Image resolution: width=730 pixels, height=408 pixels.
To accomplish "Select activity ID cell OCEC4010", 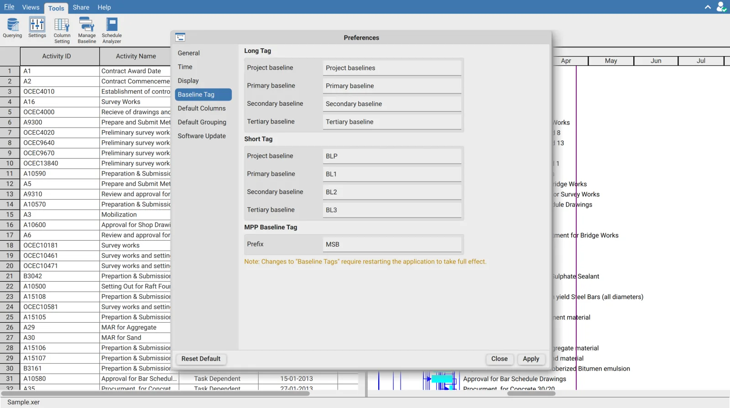I will pos(60,92).
